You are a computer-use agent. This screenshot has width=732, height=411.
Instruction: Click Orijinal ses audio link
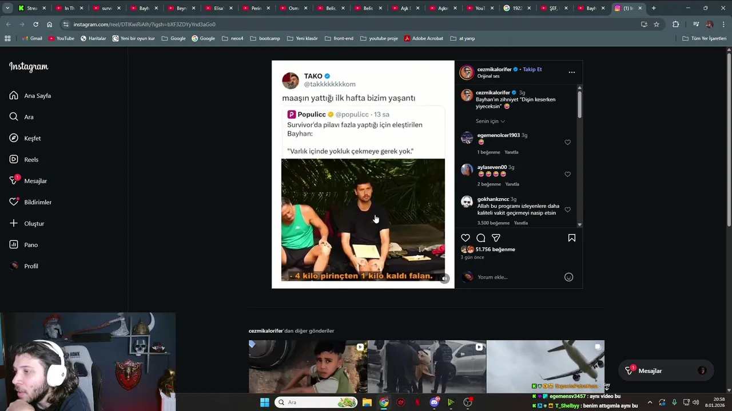click(x=488, y=76)
